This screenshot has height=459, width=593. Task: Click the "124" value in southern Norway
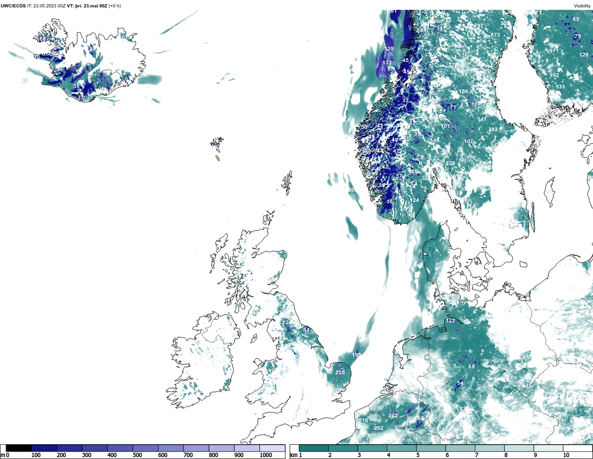[415, 201]
